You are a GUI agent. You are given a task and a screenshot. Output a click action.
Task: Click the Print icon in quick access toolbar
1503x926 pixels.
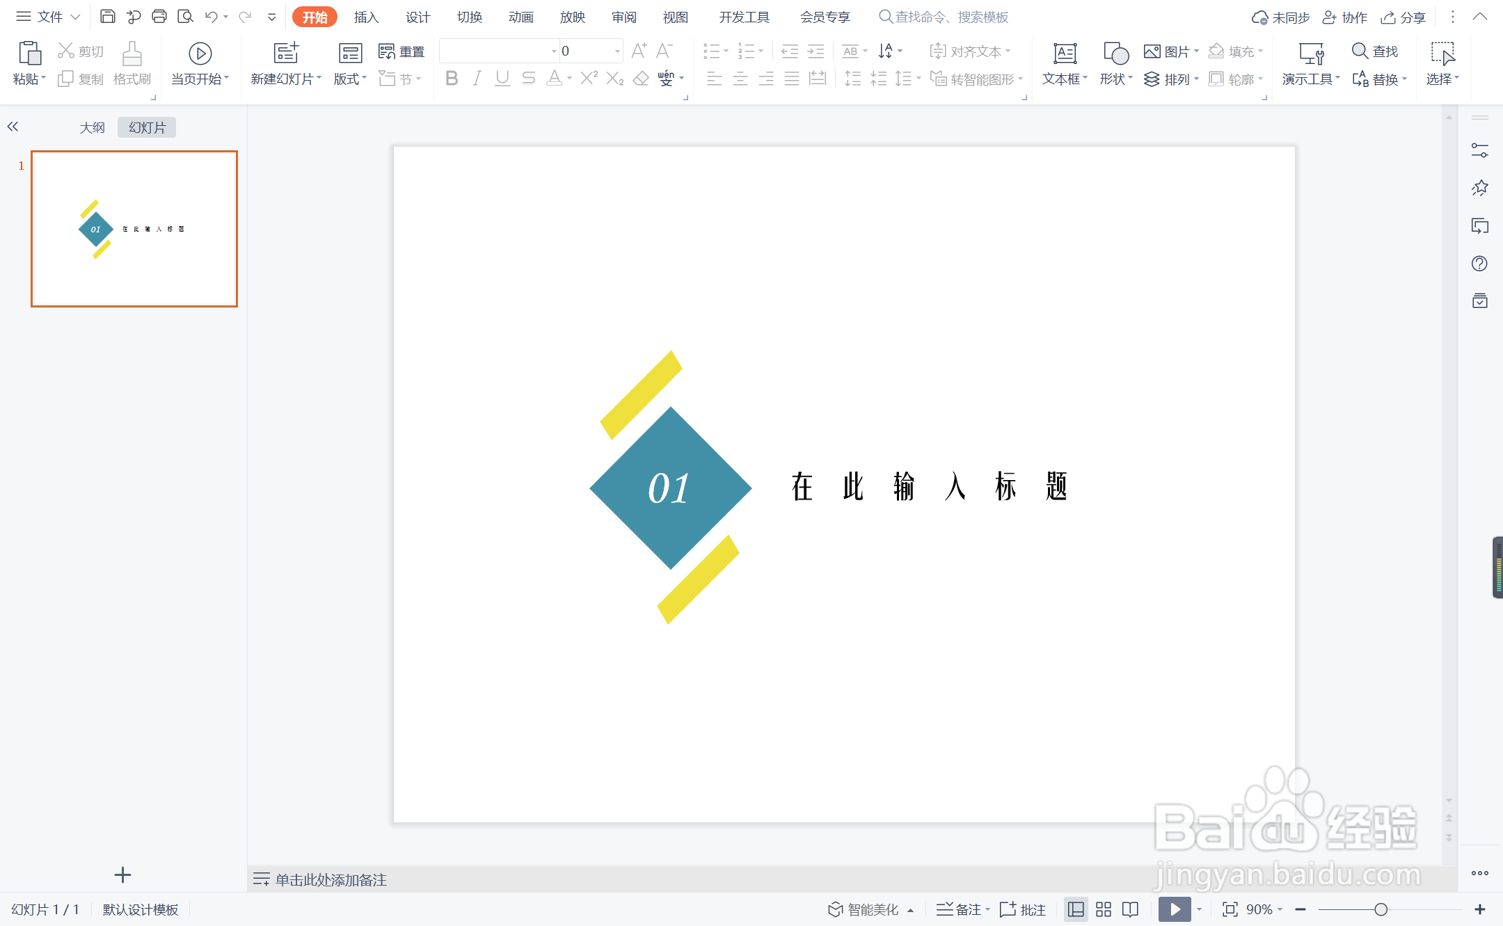click(159, 17)
